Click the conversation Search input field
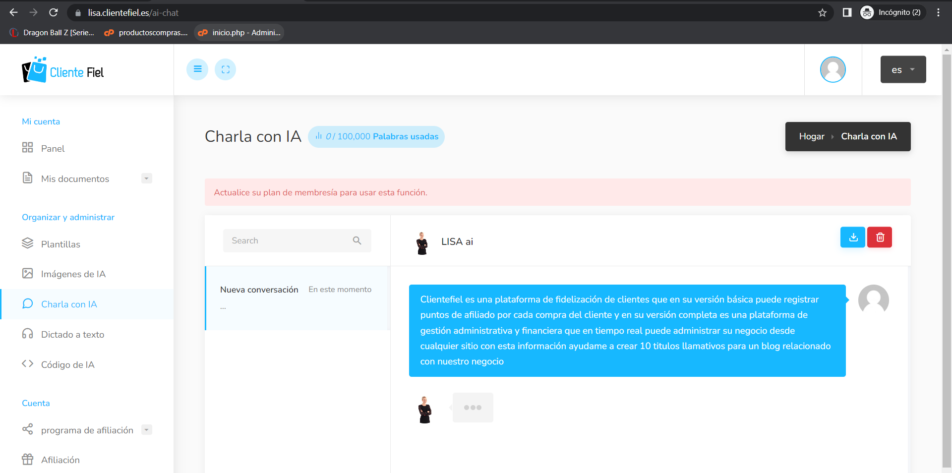Screen dimensions: 952x473 (x=297, y=240)
